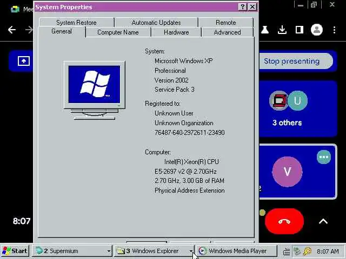Open the browser labs flask icon

pos(265,30)
